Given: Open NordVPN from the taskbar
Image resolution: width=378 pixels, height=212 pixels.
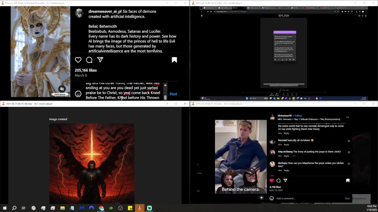Looking at the screenshot, I should click(x=92, y=208).
